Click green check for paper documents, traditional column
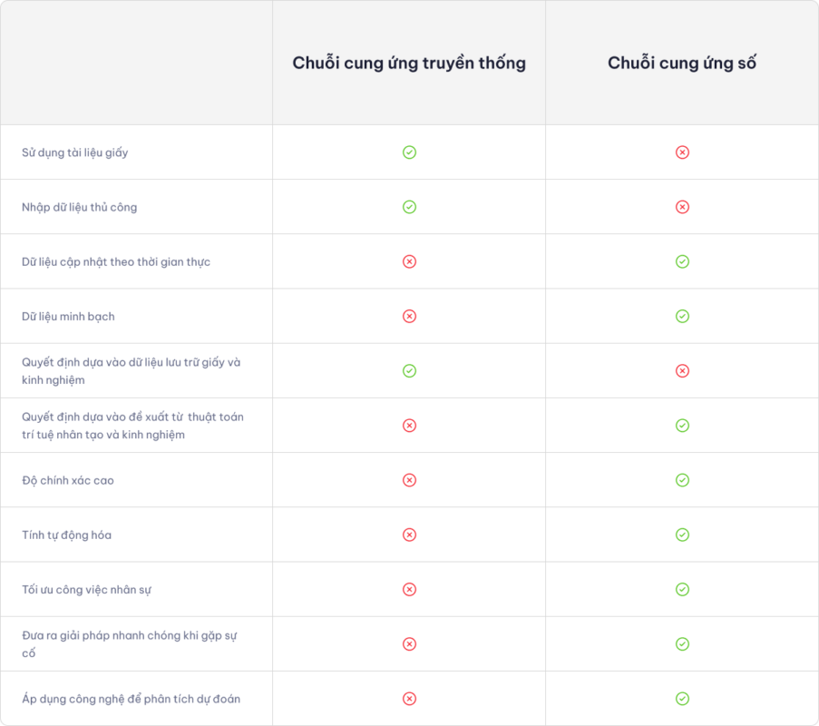 [409, 152]
